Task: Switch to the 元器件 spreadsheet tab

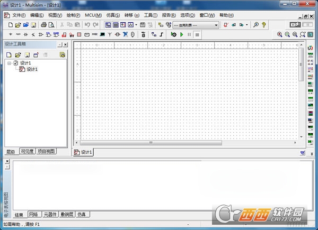Action: tap(50, 214)
